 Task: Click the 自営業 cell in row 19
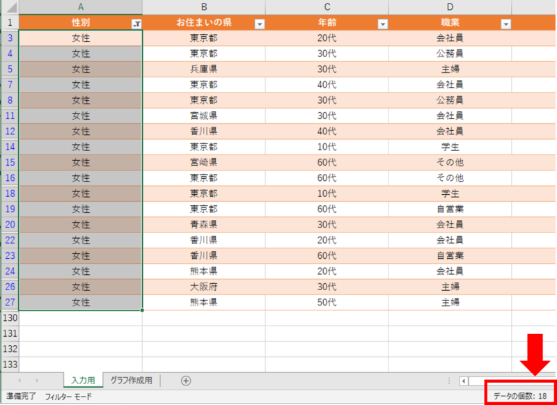point(450,209)
